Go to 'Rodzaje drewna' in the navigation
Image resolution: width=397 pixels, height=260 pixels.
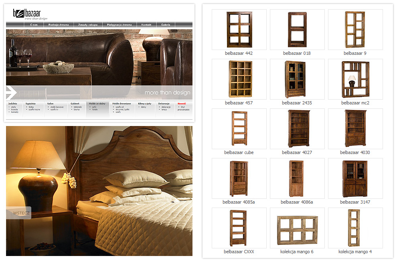click(59, 25)
